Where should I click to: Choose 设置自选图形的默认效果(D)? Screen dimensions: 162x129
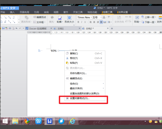[x=85, y=94]
